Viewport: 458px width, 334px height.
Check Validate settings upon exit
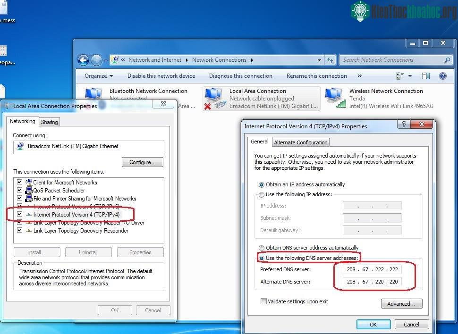point(263,301)
